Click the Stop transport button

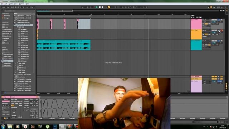click(x=100, y=7)
